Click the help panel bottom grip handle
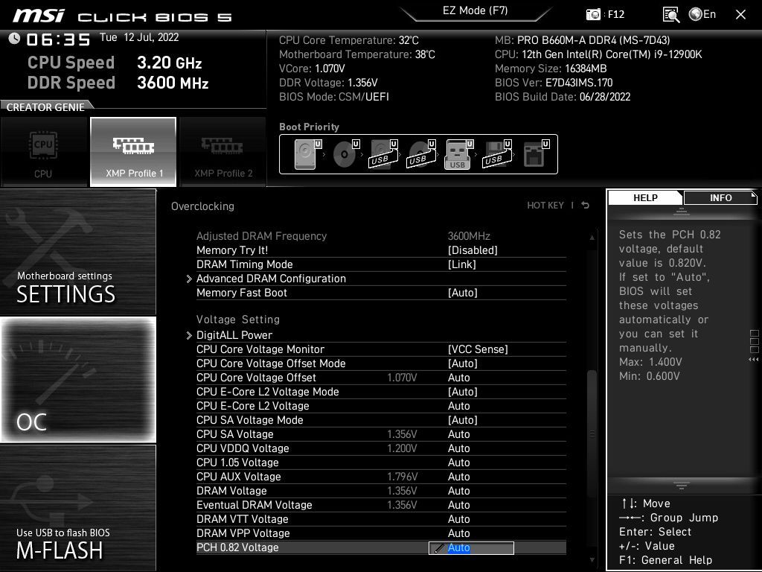 coord(682,486)
